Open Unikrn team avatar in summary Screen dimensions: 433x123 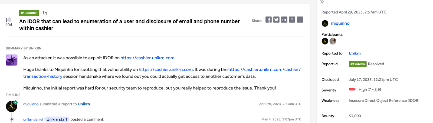point(12,60)
